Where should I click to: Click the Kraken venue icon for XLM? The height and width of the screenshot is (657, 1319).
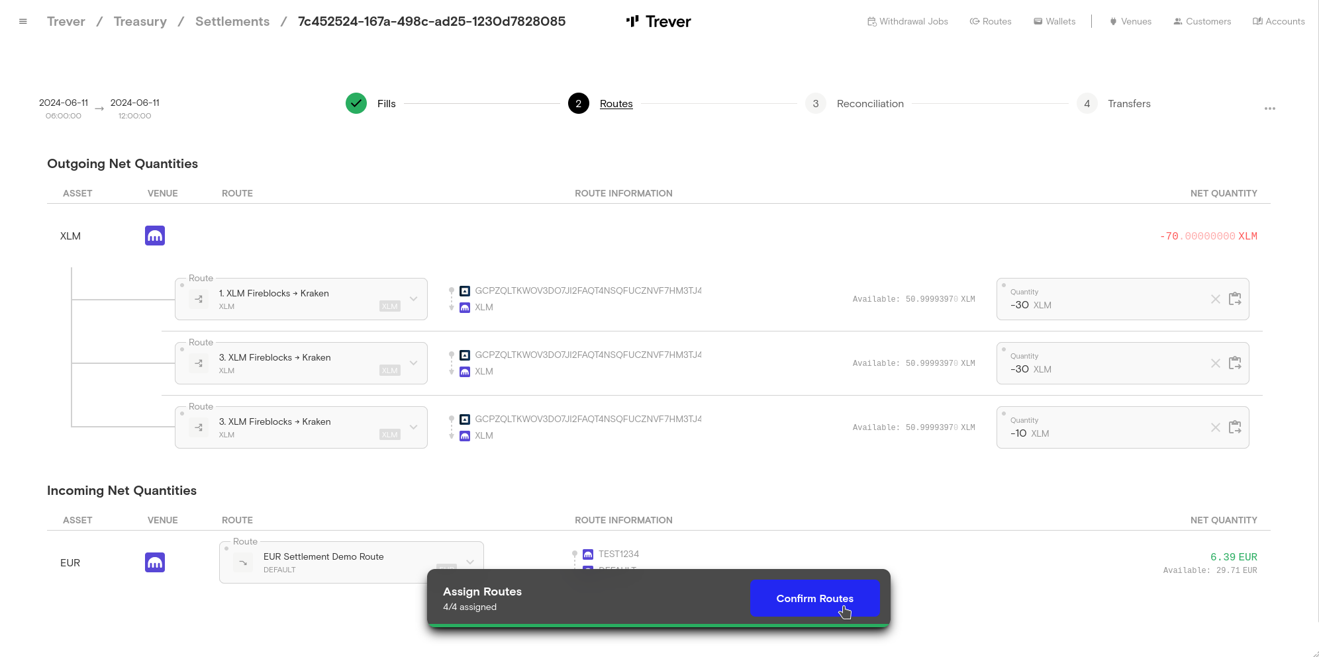(x=155, y=236)
